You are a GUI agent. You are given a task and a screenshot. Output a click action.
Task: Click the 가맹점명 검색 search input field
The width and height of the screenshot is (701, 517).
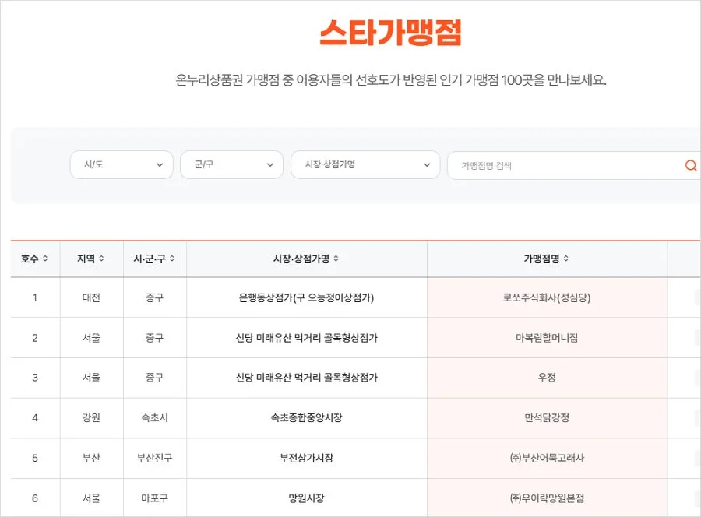(561, 164)
